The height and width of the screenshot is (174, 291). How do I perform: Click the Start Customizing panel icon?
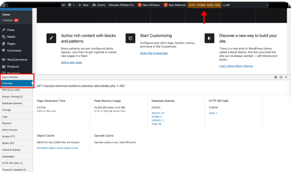tap(130, 38)
